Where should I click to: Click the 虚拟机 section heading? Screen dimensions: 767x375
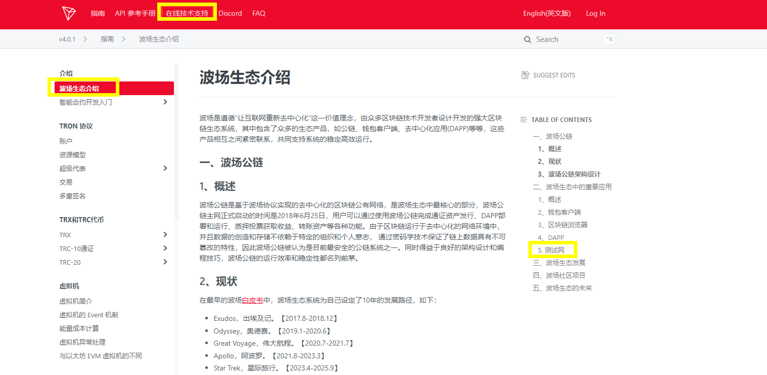pos(69,286)
